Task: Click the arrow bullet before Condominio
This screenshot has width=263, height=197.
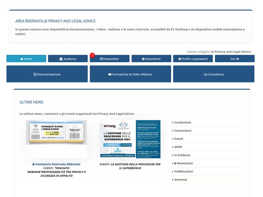Action: 173,122
